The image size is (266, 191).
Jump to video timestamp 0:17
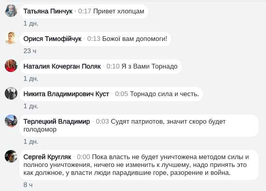[85, 11]
